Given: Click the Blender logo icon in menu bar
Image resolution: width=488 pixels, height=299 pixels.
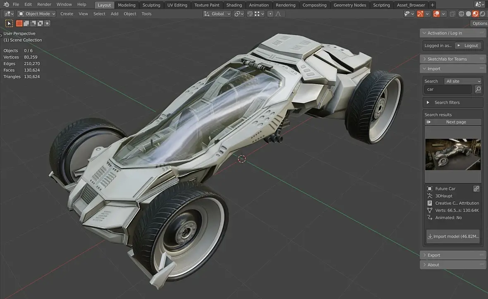Looking at the screenshot, I should [6, 5].
